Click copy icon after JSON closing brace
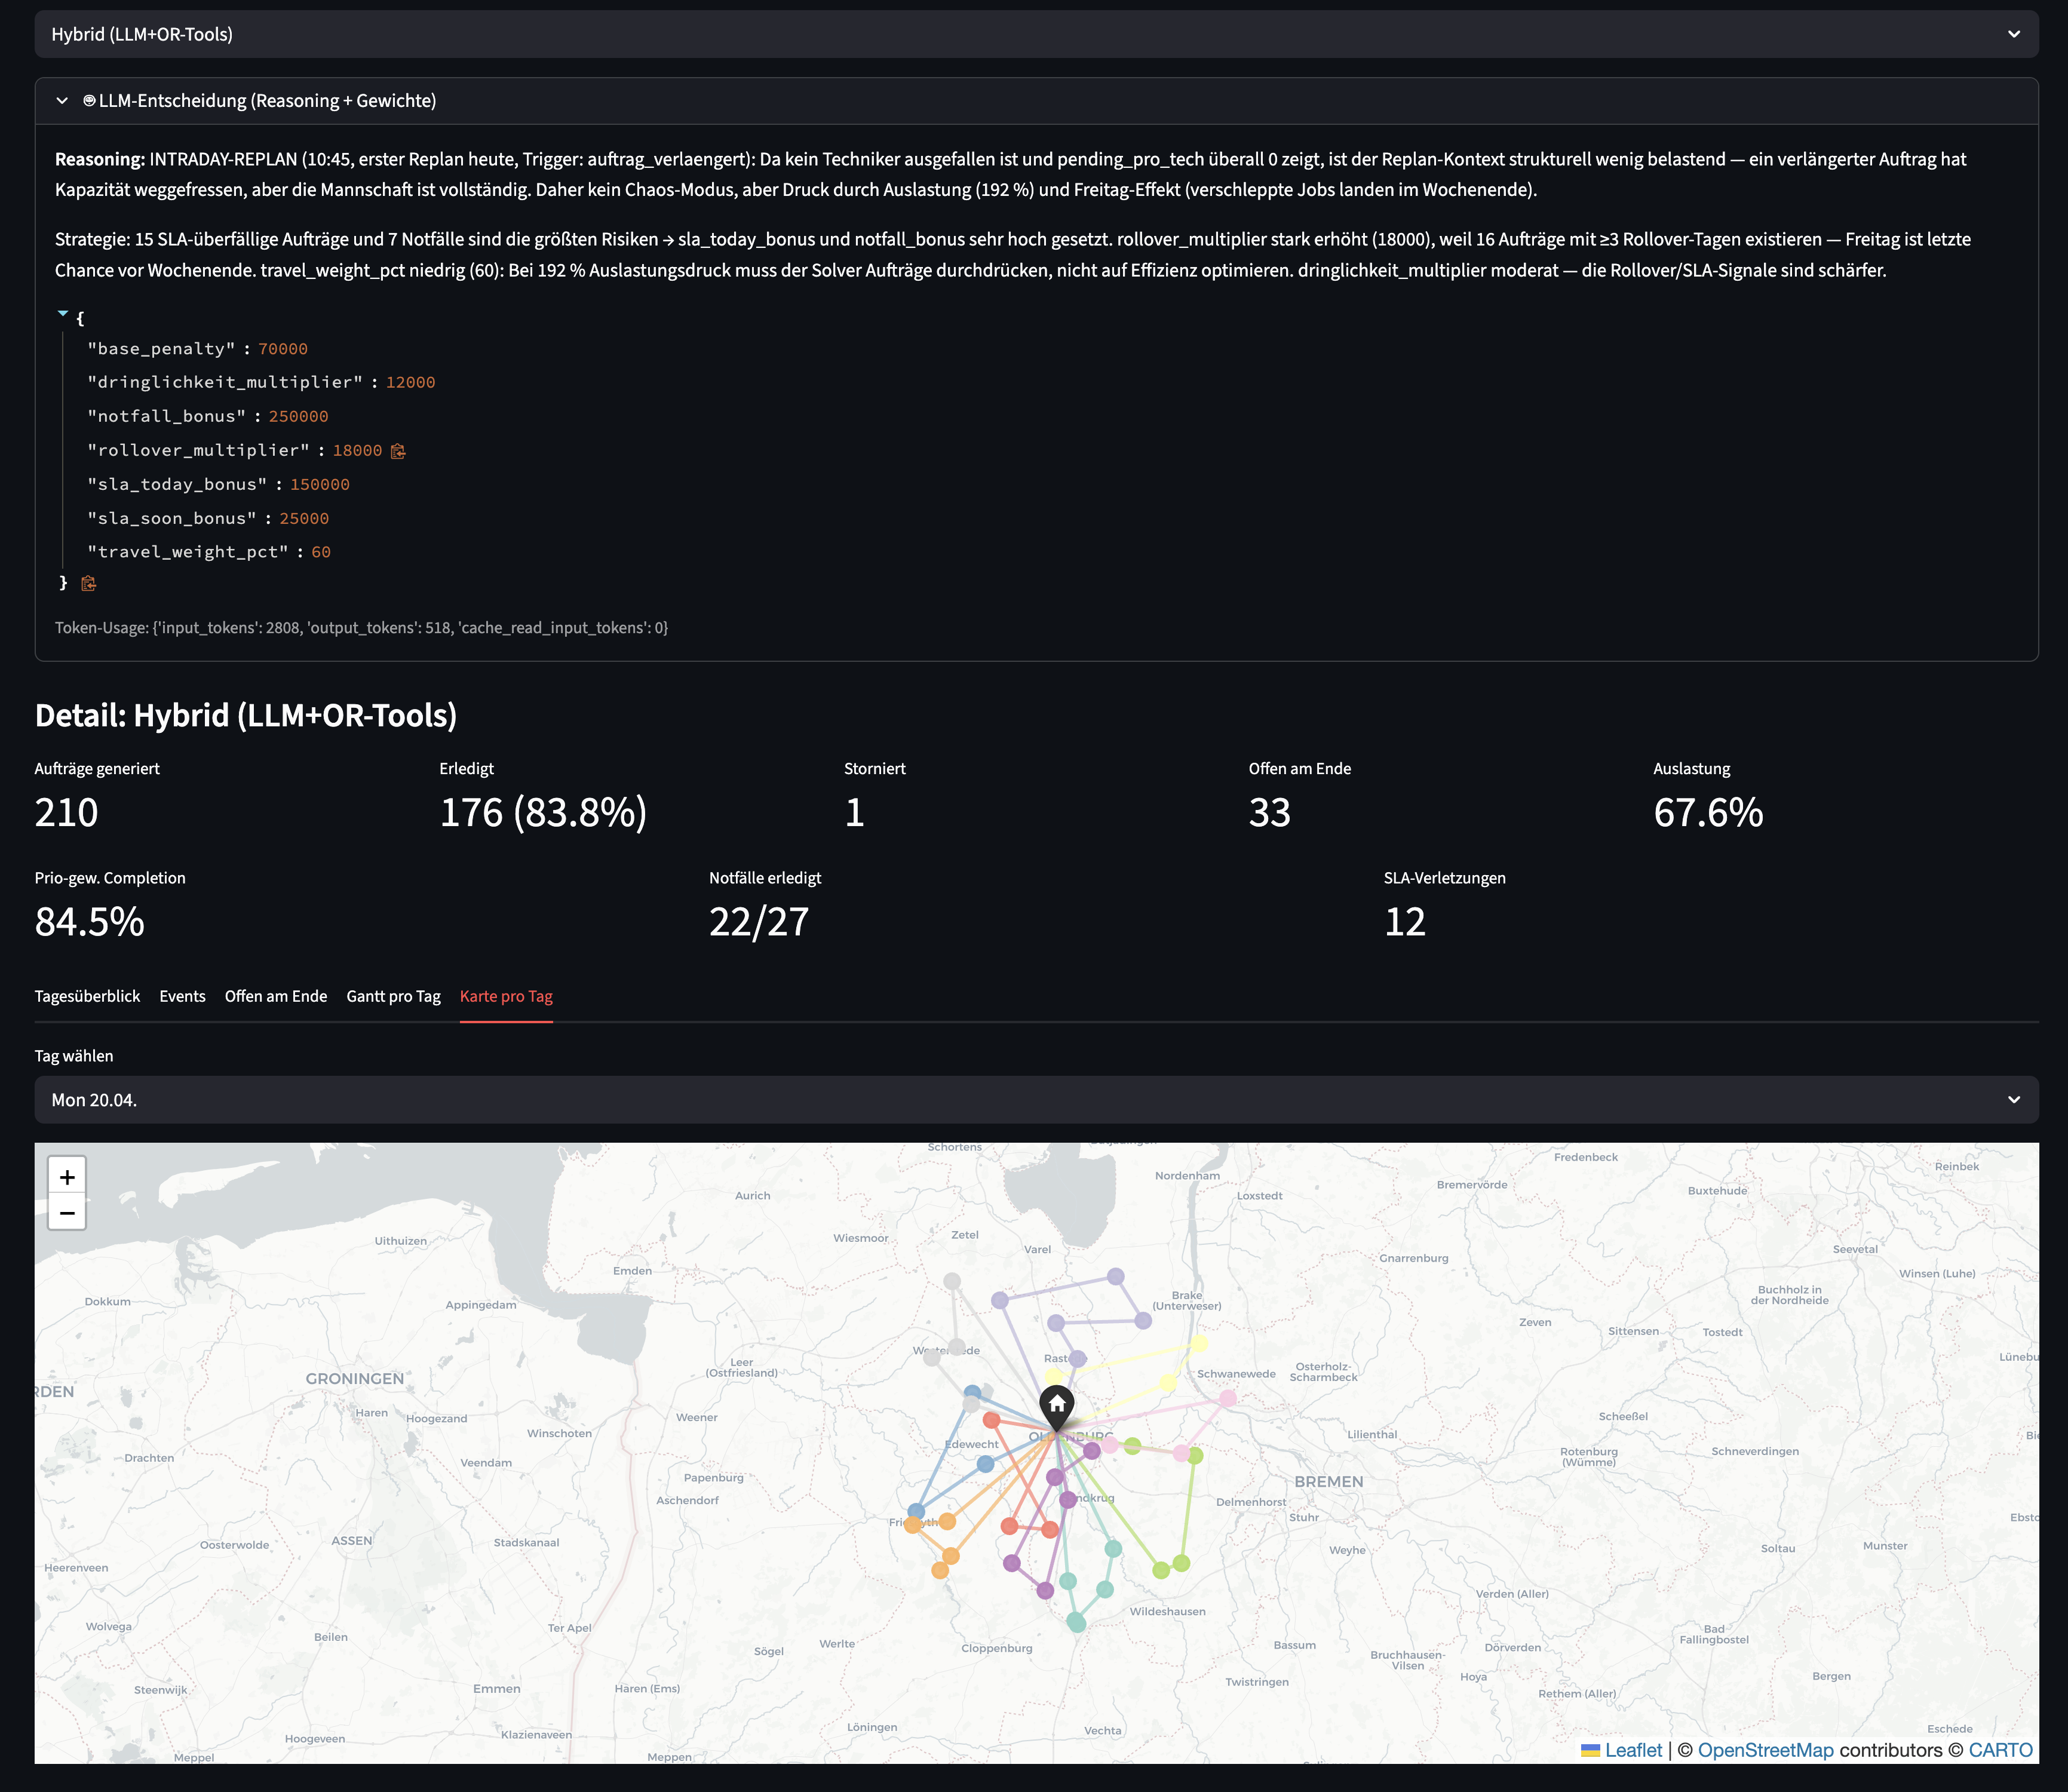This screenshot has height=1792, width=2068. click(88, 583)
